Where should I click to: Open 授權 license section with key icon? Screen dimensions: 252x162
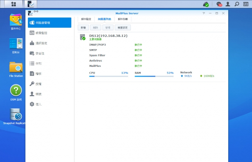(49, 84)
